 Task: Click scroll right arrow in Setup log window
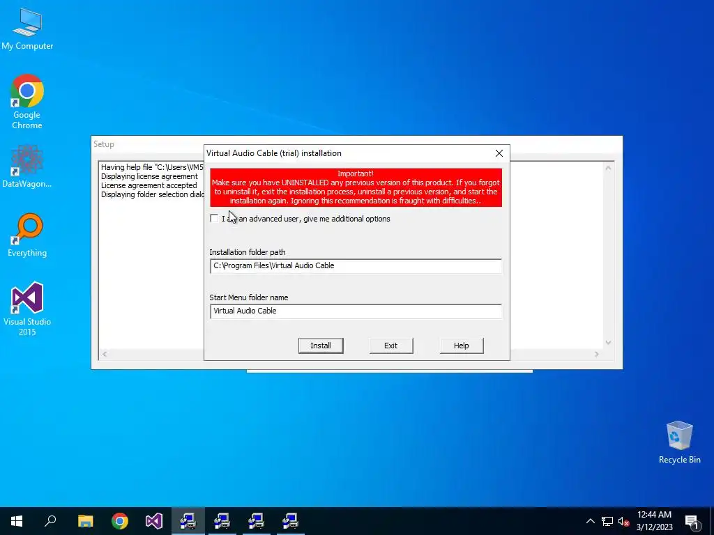coord(597,354)
